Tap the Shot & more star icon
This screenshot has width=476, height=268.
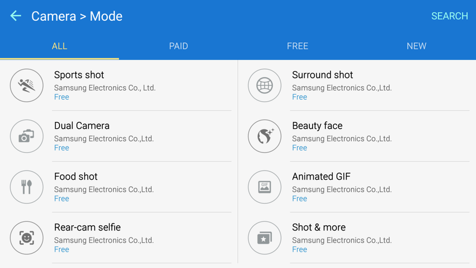point(265,237)
